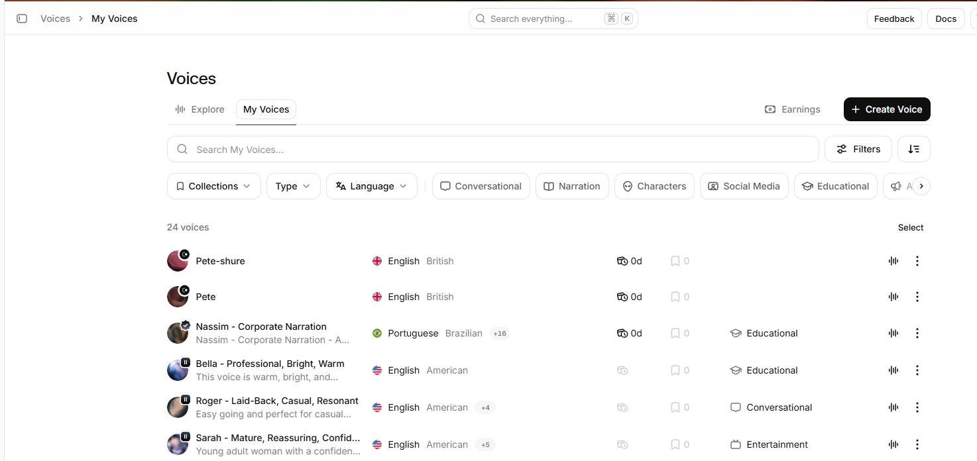Open the Docs button
The image size is (977, 461).
click(x=946, y=19)
